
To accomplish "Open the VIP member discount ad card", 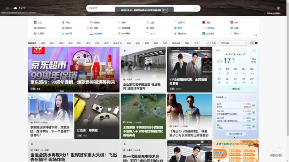I will click(190, 69).
